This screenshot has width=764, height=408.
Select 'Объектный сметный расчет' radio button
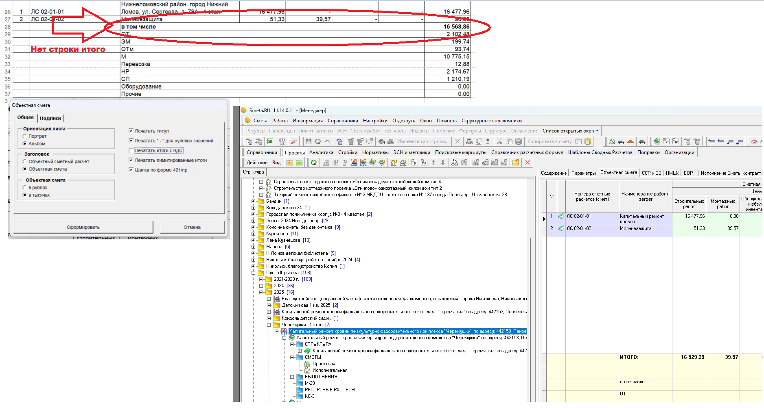click(25, 161)
